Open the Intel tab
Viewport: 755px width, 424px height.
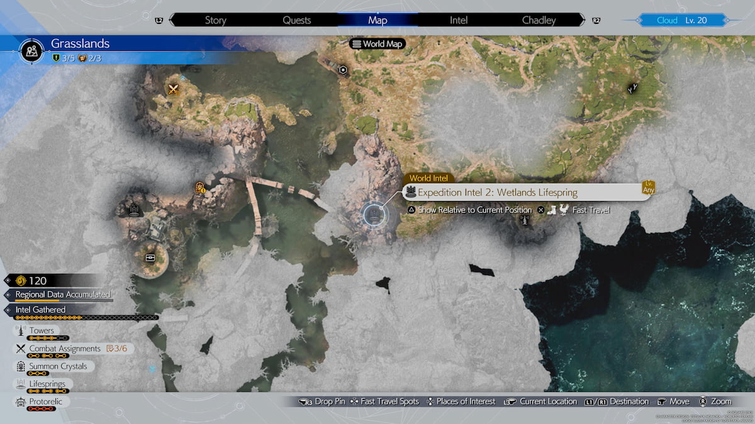(458, 20)
